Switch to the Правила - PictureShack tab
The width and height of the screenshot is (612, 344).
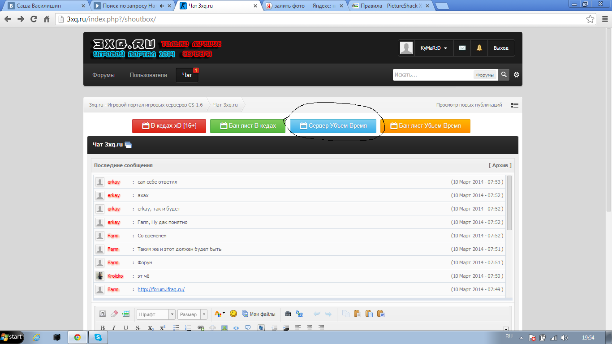[390, 6]
